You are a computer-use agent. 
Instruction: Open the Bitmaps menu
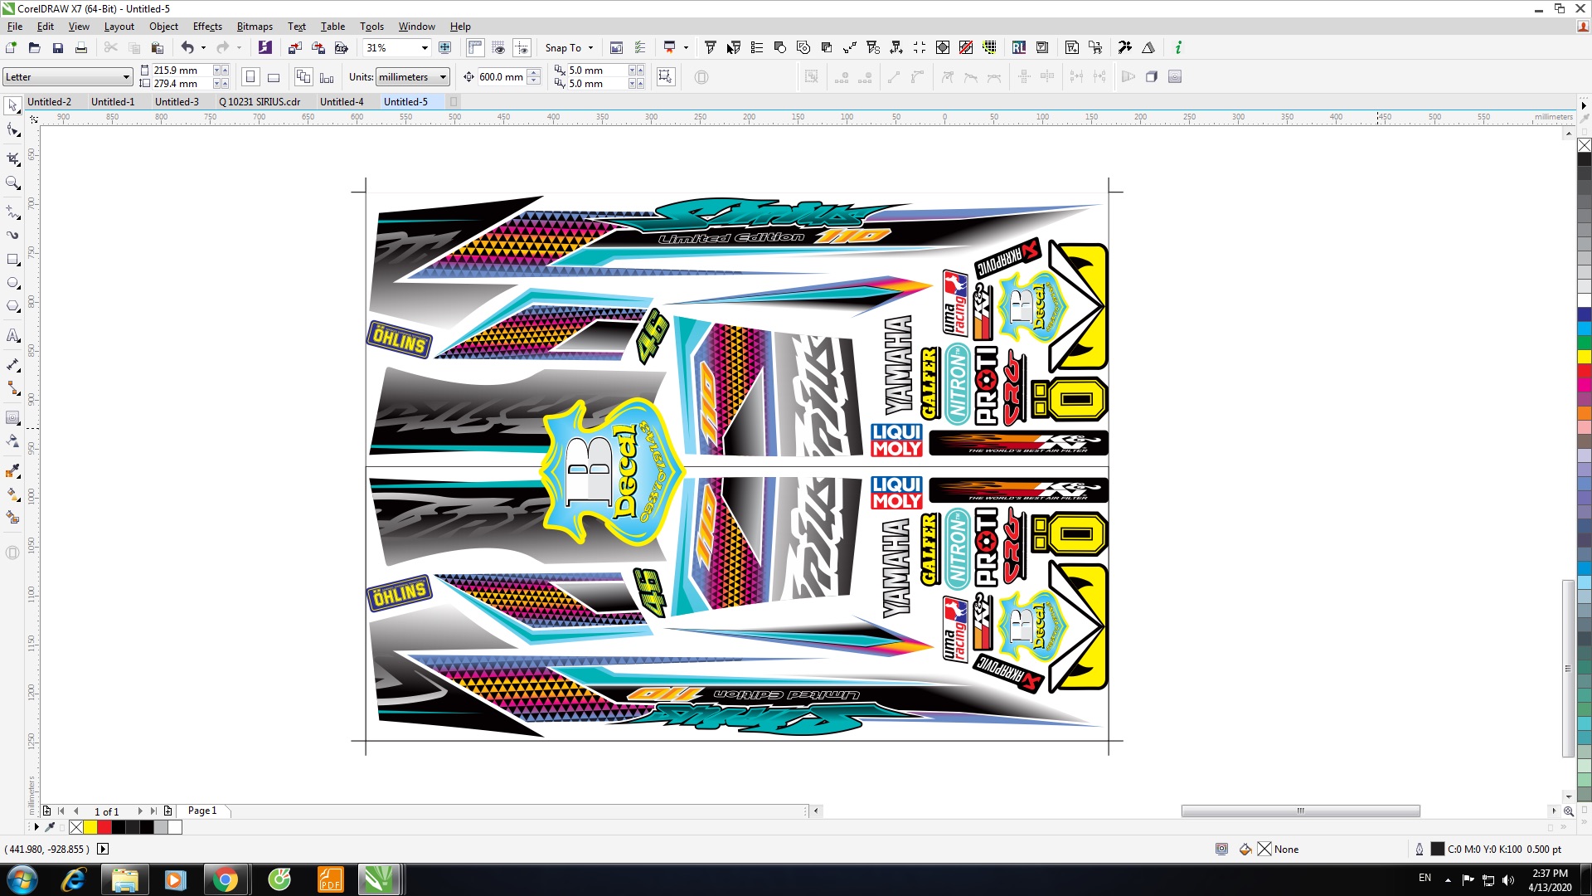(x=255, y=27)
